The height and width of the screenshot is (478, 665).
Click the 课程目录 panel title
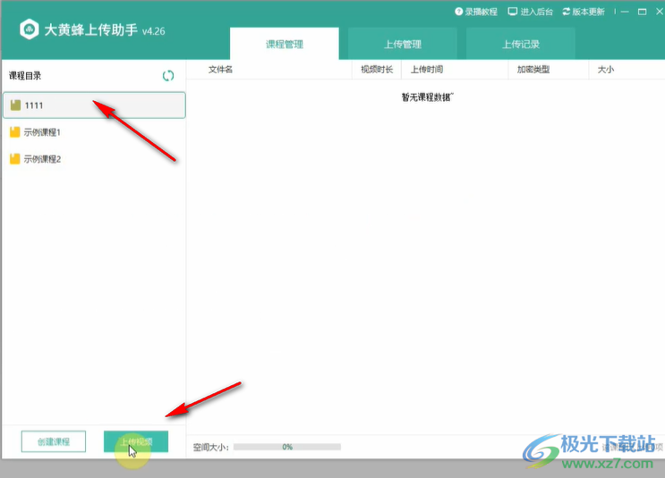click(x=25, y=76)
